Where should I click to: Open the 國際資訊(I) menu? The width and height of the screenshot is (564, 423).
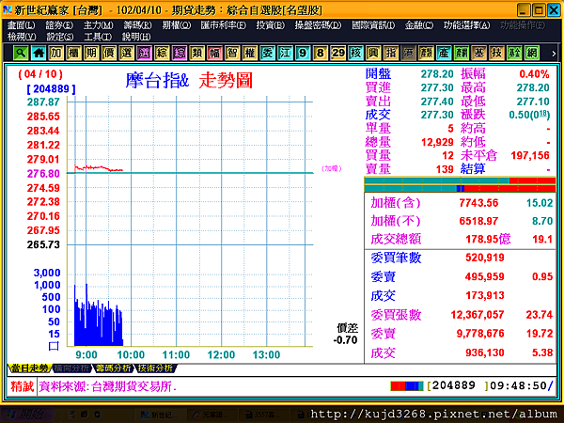pos(373,25)
